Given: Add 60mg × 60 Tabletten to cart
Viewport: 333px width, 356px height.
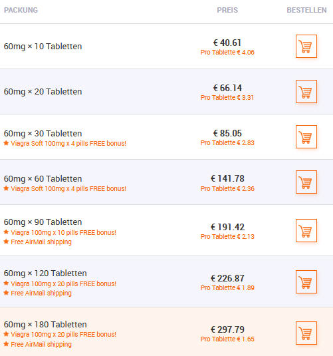Looking at the screenshot, I should [x=306, y=182].
